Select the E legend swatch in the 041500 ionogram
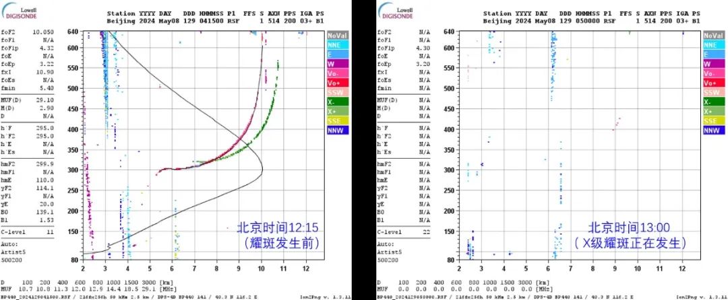Viewport: 728px width, 300px height. click(x=338, y=54)
